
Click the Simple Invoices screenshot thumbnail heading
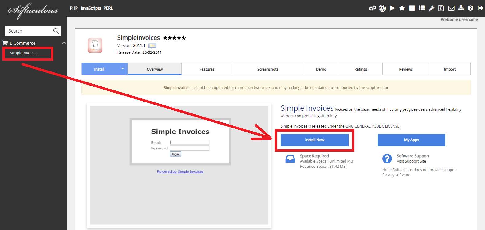click(180, 132)
